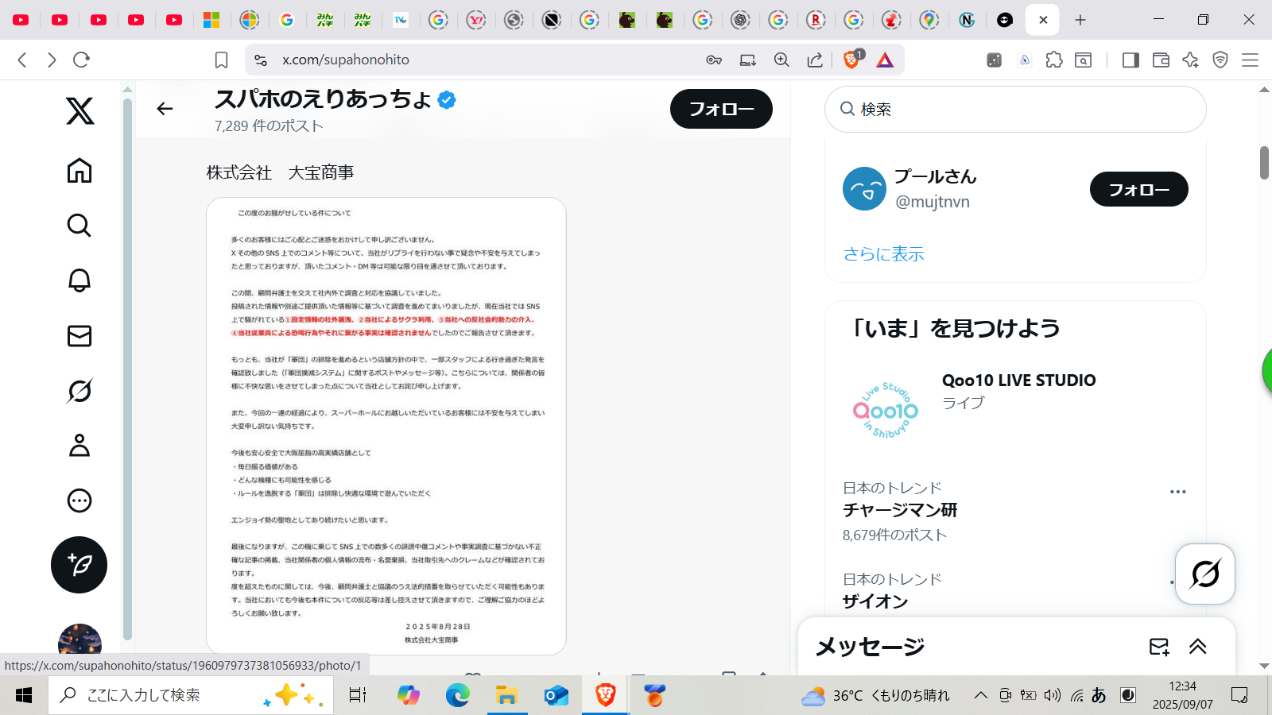This screenshot has height=715, width=1272.
Task: Click さらに表示 link
Action: click(884, 254)
